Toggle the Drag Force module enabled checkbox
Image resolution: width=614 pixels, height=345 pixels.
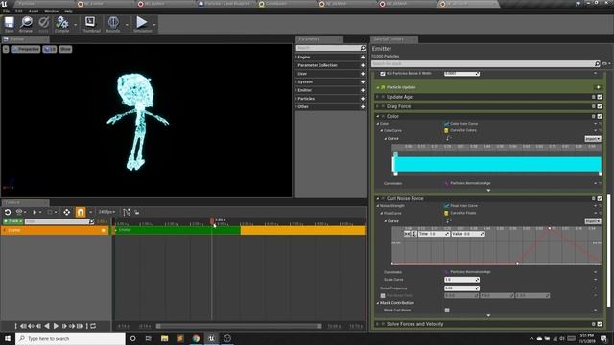pos(600,106)
